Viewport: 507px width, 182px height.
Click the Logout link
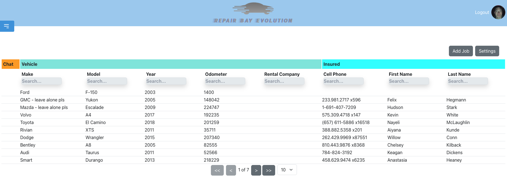[x=482, y=13]
